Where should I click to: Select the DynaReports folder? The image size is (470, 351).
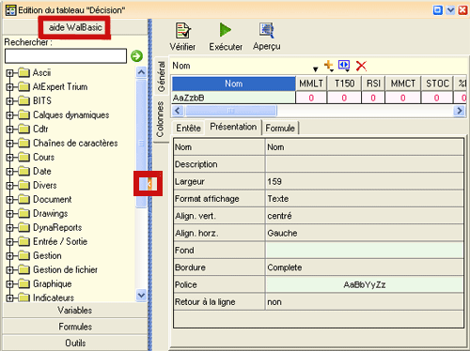57,227
